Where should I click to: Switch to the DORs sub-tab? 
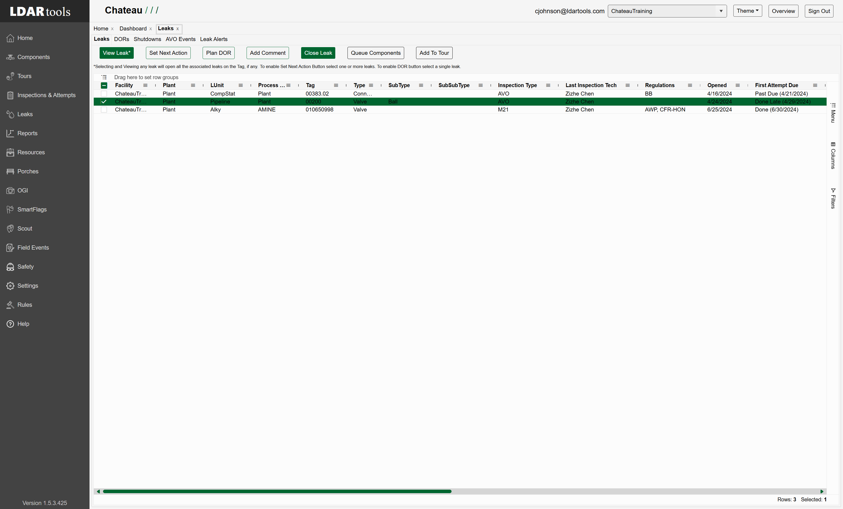point(122,39)
